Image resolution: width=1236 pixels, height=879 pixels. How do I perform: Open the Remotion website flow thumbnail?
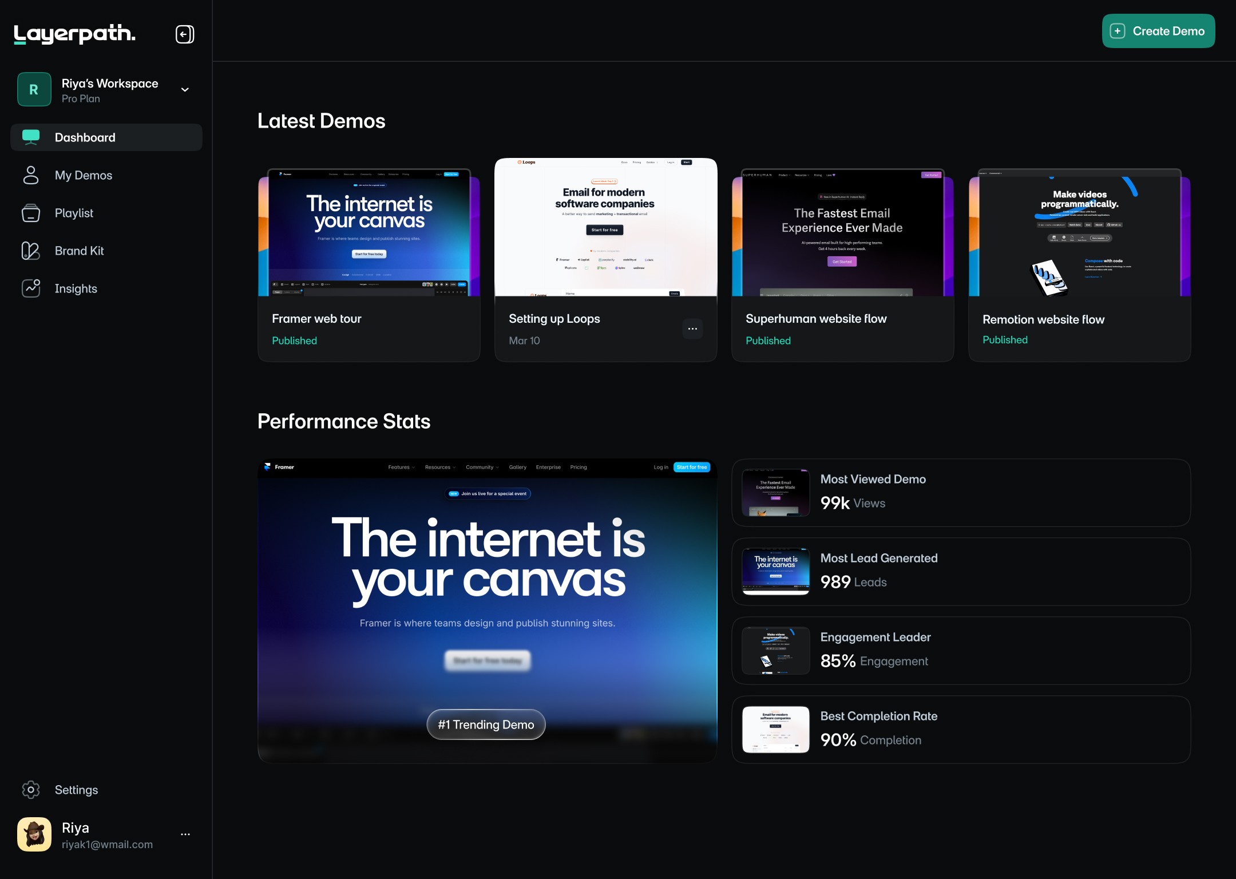point(1079,232)
